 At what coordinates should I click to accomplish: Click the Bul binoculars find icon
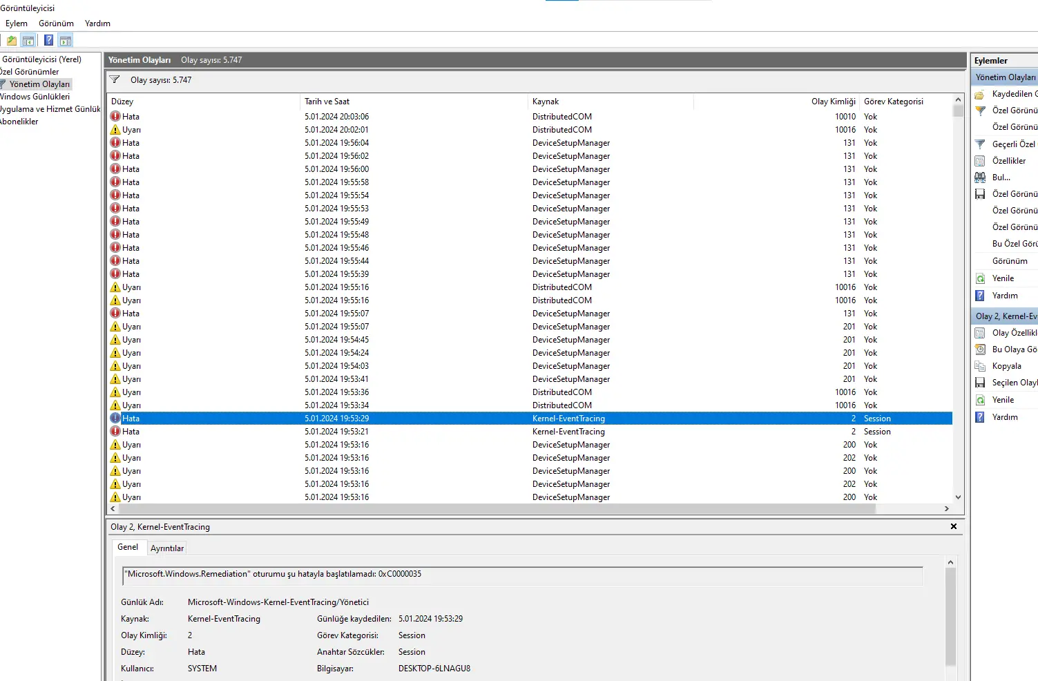(980, 178)
